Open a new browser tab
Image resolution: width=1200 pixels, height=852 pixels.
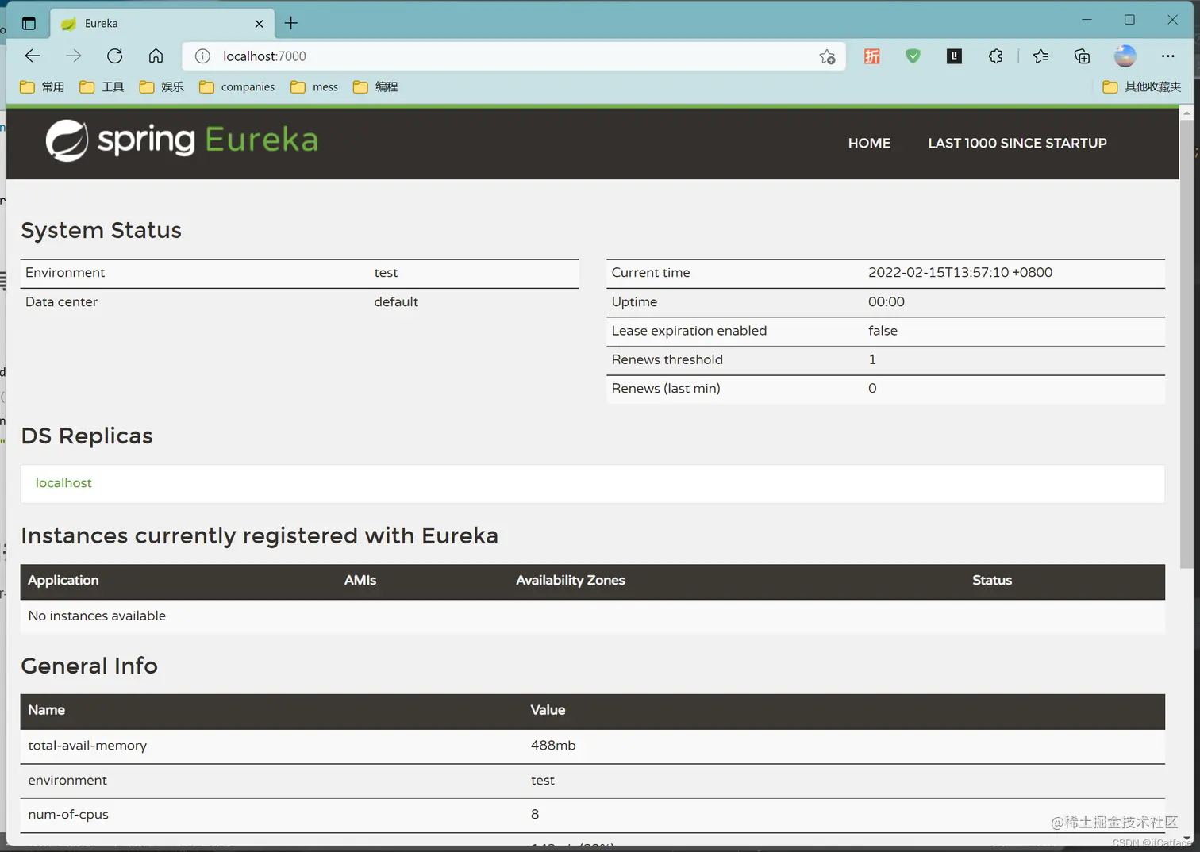click(x=291, y=23)
